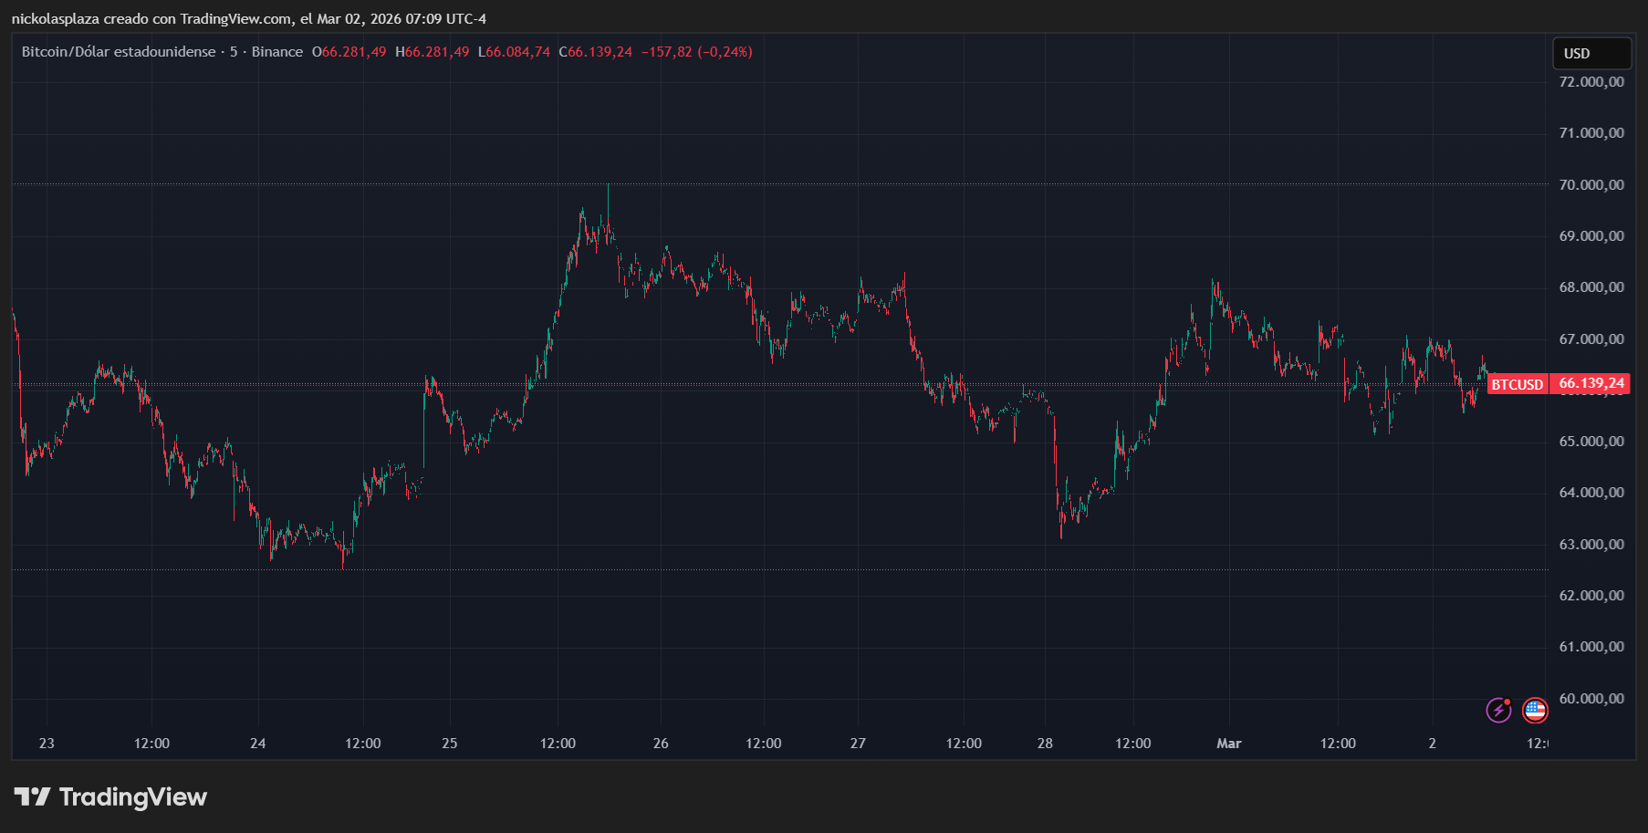Screen dimensions: 1648x833
Task: Click the red BTCUSD price tag
Action: [1517, 384]
